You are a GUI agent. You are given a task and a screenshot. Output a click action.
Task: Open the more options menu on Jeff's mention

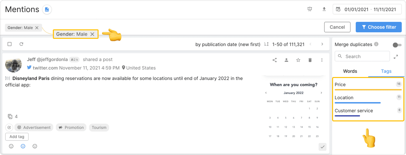tap(322, 60)
